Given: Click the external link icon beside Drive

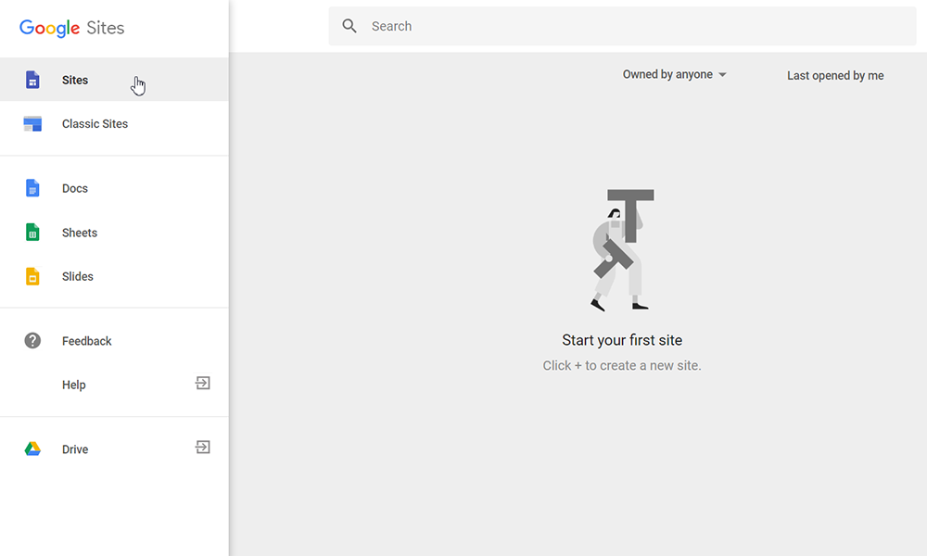Looking at the screenshot, I should coord(202,448).
